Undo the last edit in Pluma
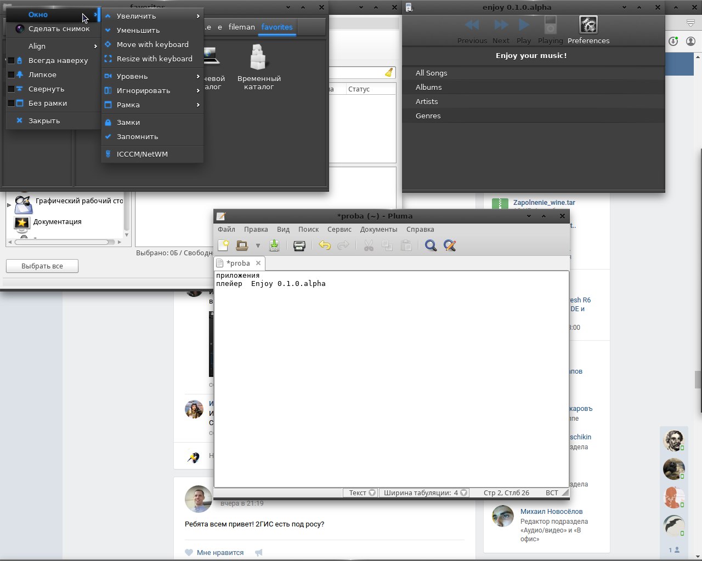This screenshot has width=702, height=561. (x=325, y=245)
